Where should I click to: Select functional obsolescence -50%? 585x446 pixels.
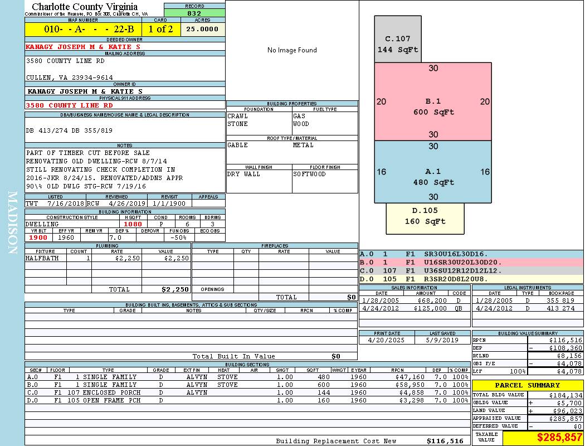(178, 237)
